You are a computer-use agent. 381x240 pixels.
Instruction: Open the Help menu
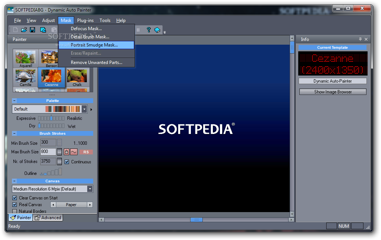[121, 20]
